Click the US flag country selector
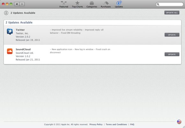This screenshot has height=128, width=185. click(179, 122)
